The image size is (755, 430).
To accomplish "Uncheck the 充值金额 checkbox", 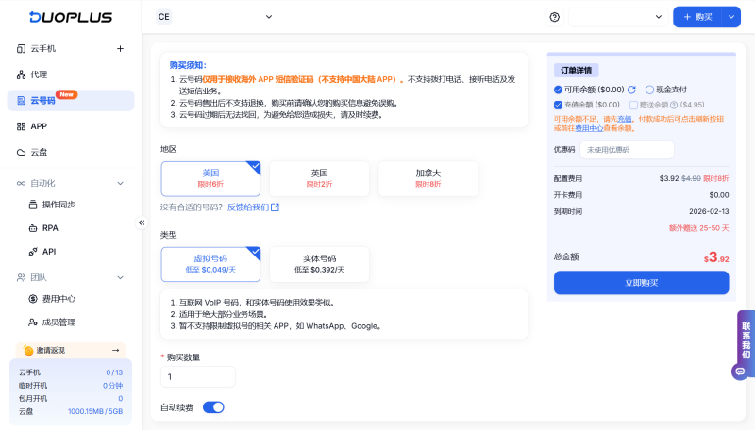I will tap(559, 105).
